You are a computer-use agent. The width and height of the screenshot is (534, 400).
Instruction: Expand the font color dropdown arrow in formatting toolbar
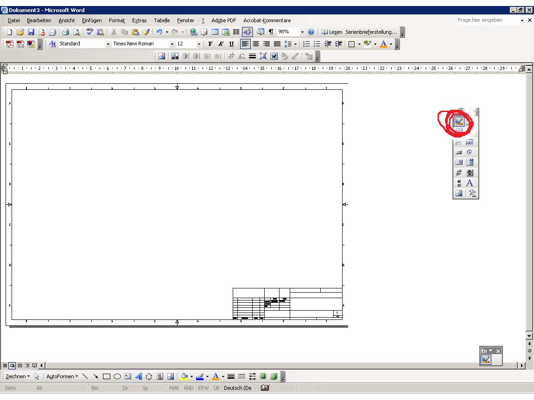[x=391, y=44]
